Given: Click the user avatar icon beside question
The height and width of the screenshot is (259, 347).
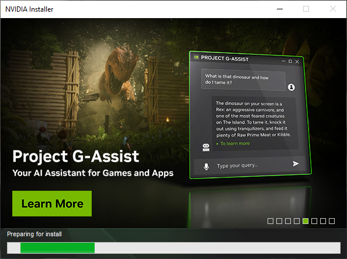Looking at the screenshot, I should pyautogui.click(x=292, y=87).
